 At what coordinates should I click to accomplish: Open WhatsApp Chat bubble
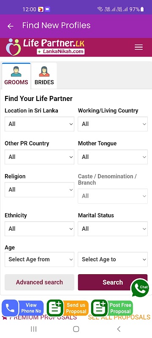tap(140, 288)
